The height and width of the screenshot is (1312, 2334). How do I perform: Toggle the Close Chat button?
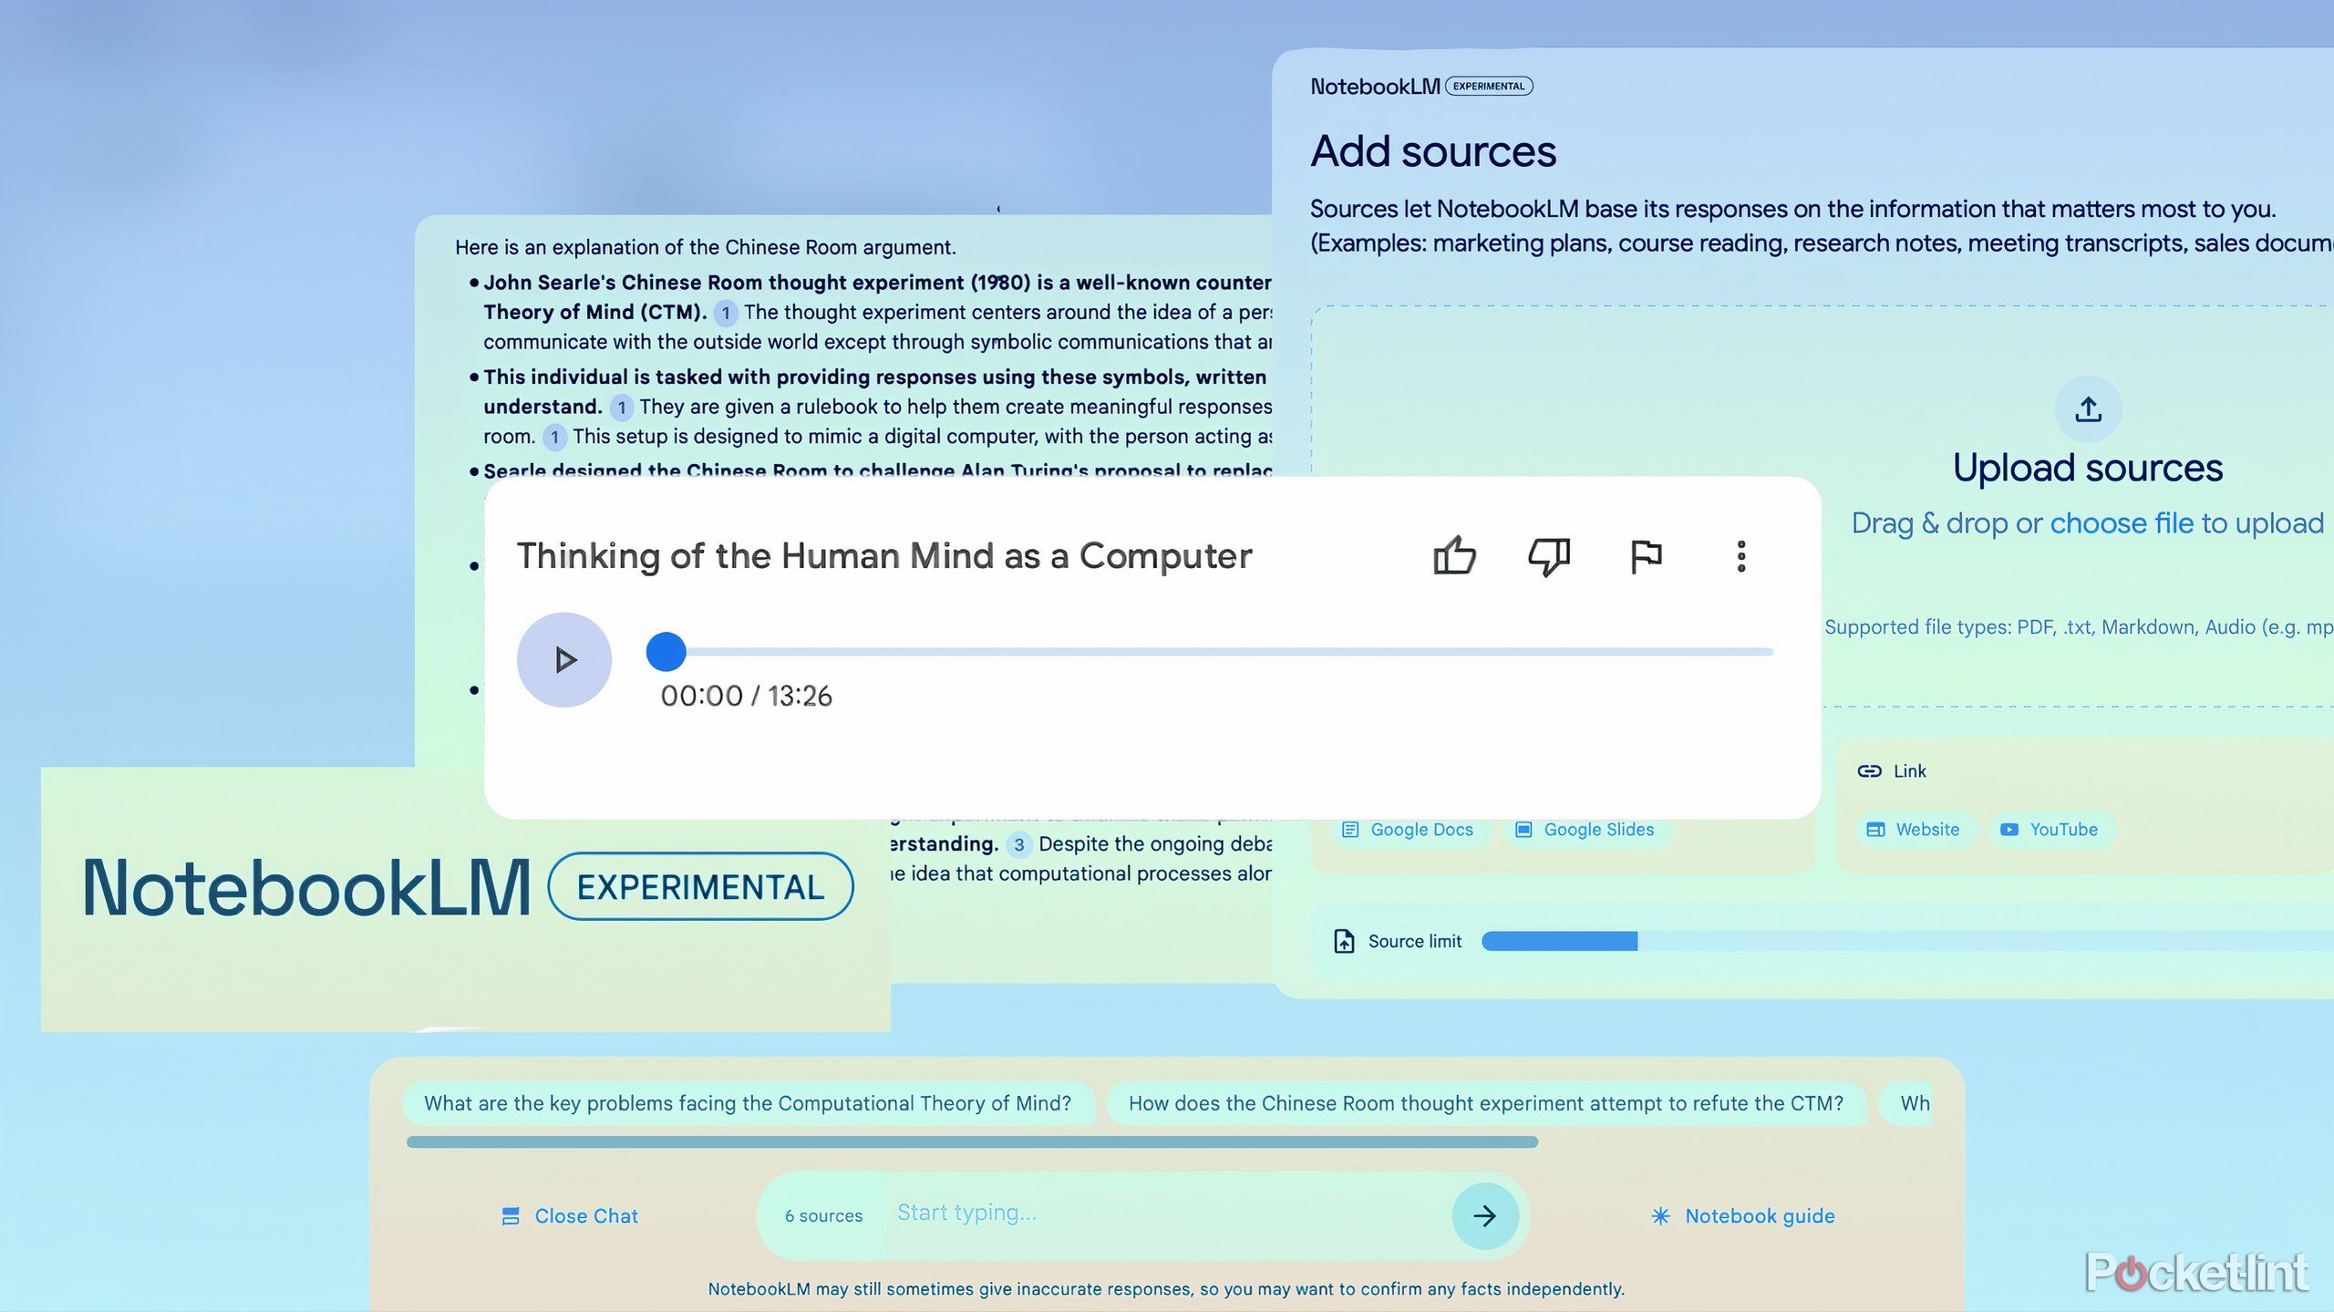pyautogui.click(x=571, y=1214)
